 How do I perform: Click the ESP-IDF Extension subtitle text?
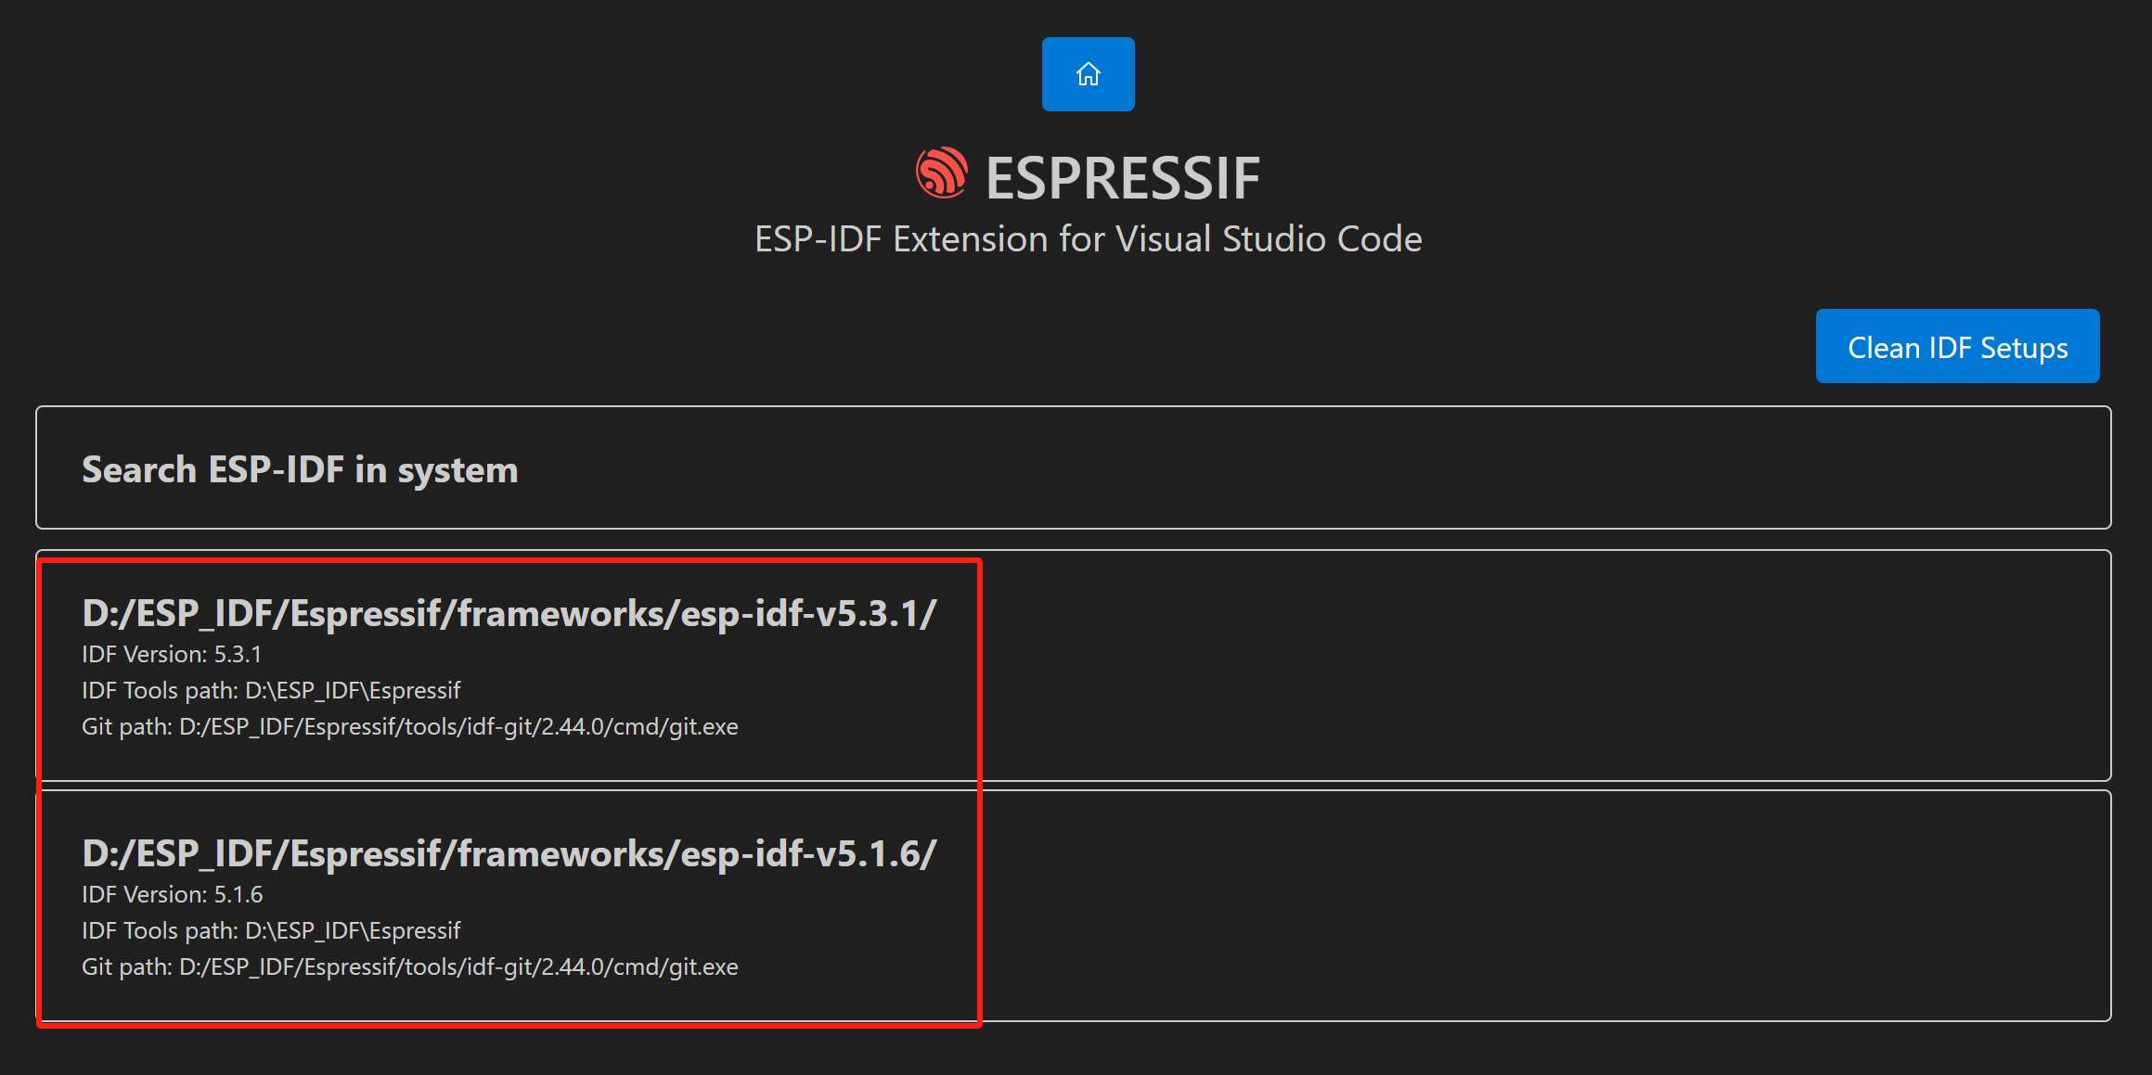(x=1087, y=238)
